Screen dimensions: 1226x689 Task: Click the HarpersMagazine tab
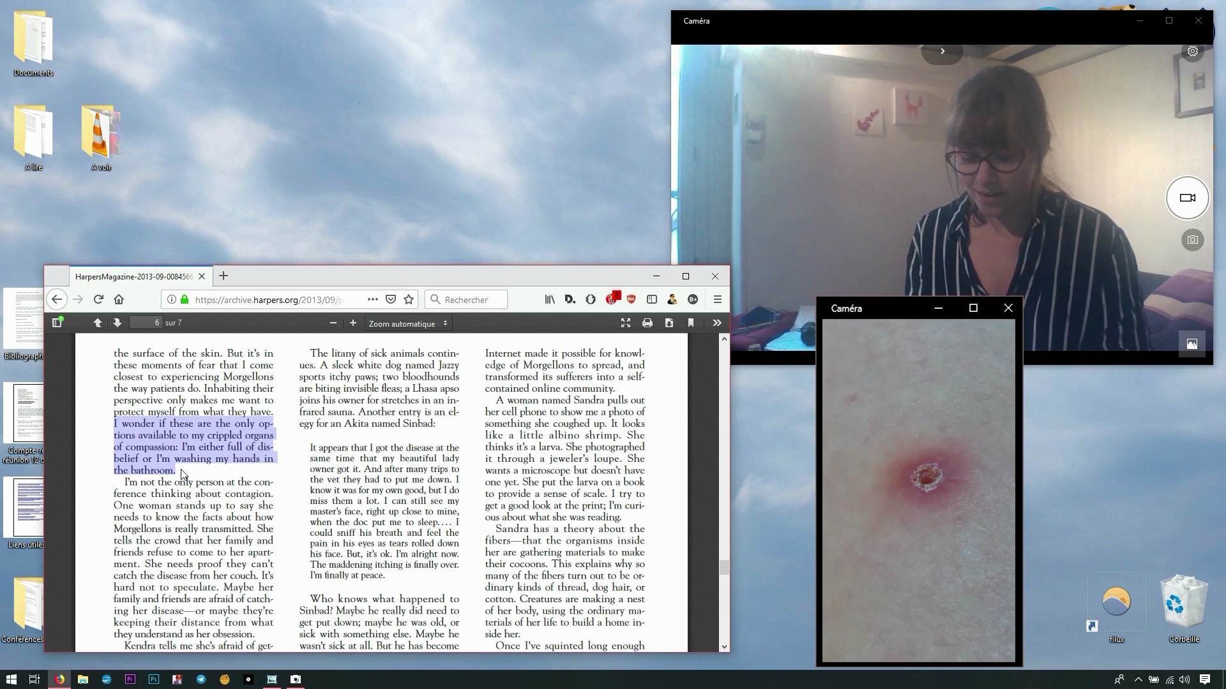[x=134, y=276]
